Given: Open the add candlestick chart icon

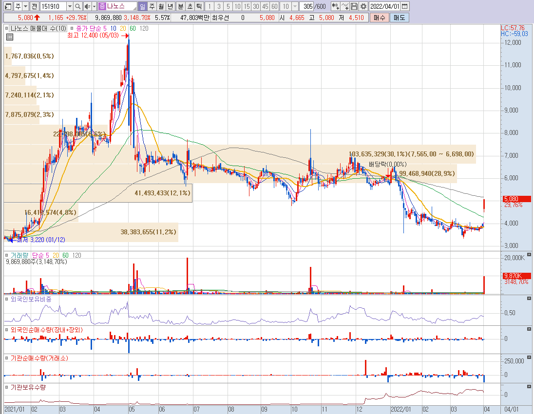Looking at the screenshot, I should point(335,6).
